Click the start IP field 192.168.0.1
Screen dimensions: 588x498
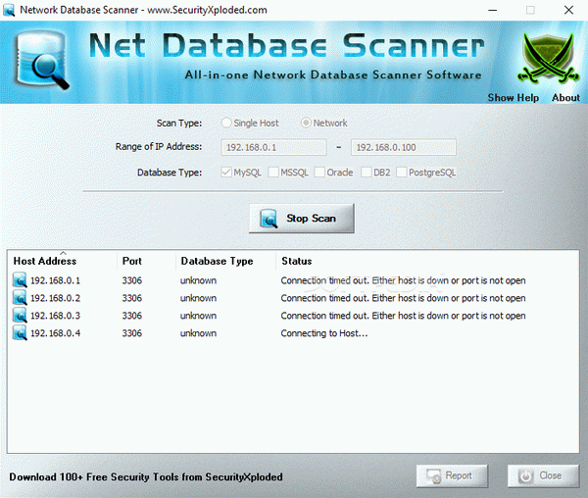pyautogui.click(x=273, y=147)
